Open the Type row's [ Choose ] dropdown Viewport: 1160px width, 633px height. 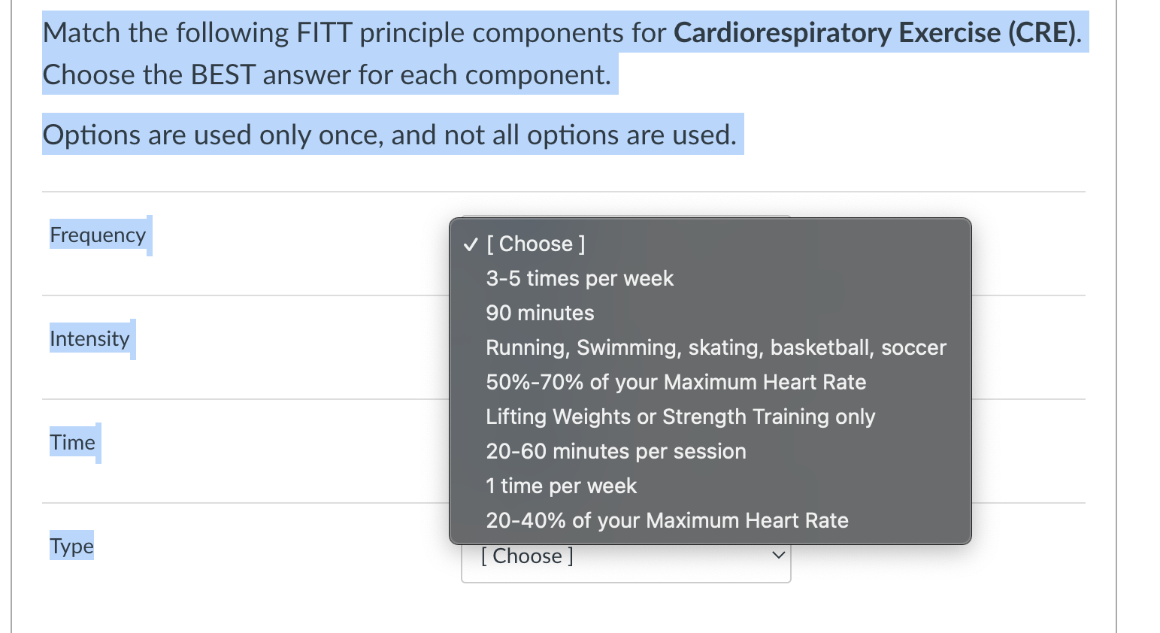pos(625,556)
